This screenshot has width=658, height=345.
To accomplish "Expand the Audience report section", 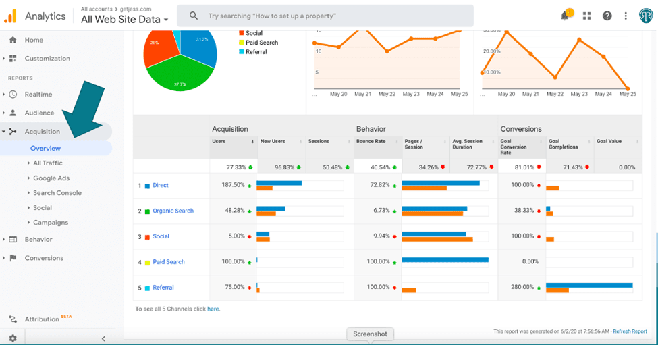I will [x=39, y=113].
